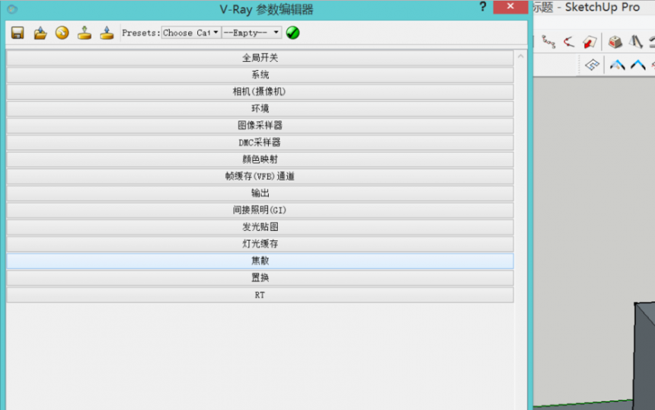Viewport: 655px width, 410px height.
Task: Expand the DMC采样器 rollout
Action: 260,143
